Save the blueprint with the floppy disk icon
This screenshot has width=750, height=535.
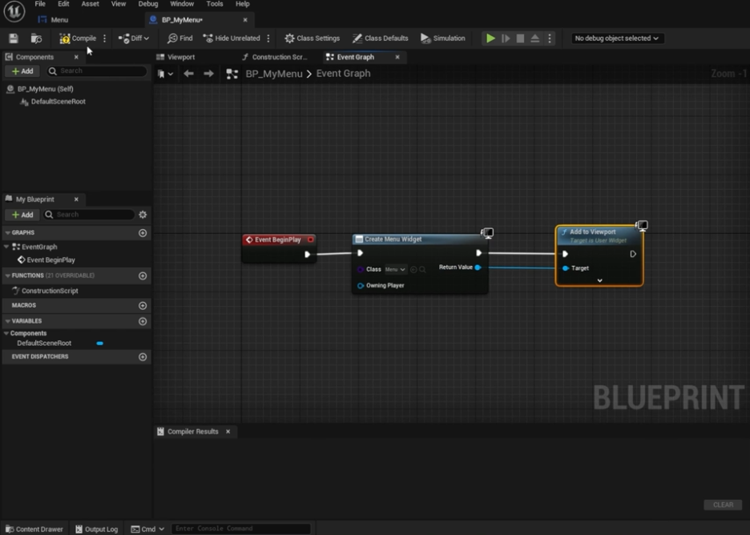pos(13,38)
